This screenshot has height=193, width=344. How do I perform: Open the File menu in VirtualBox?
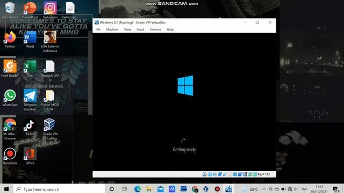coord(98,29)
